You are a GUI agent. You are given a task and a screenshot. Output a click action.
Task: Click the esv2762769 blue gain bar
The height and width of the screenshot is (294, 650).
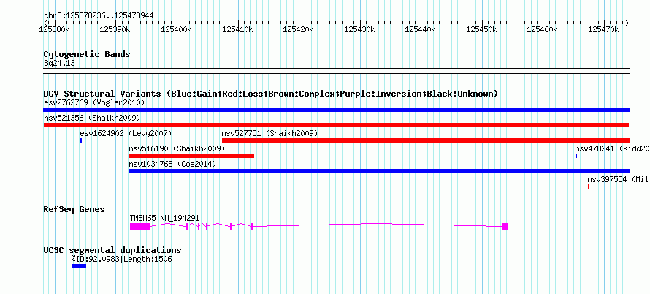coord(336,110)
